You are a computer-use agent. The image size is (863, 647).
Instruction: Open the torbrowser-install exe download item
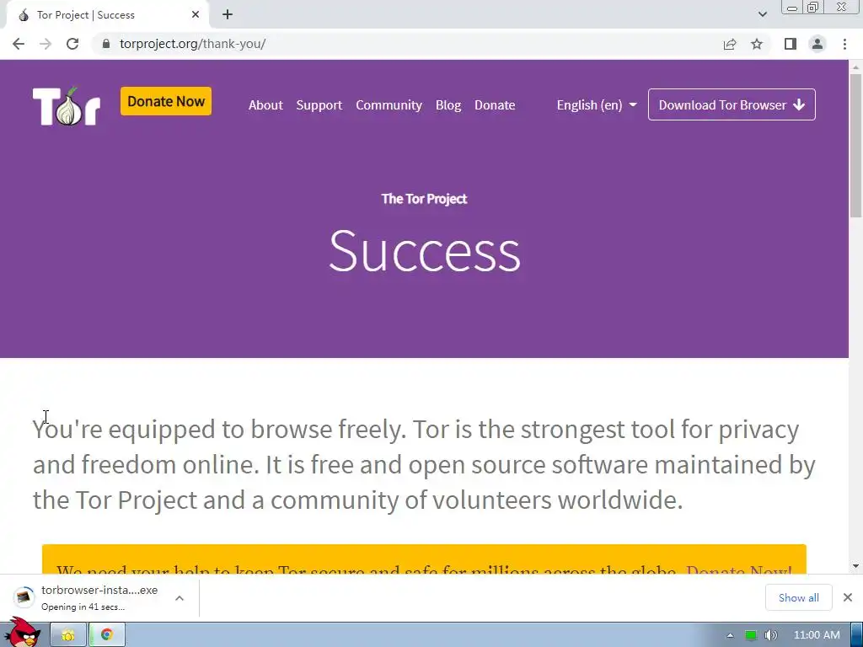(x=100, y=597)
